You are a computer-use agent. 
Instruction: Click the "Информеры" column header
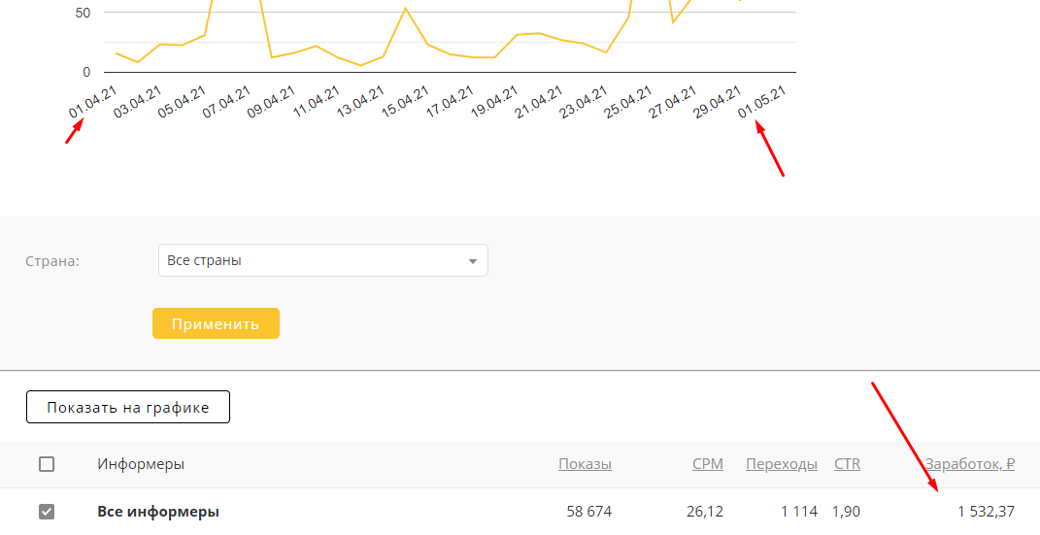141,464
